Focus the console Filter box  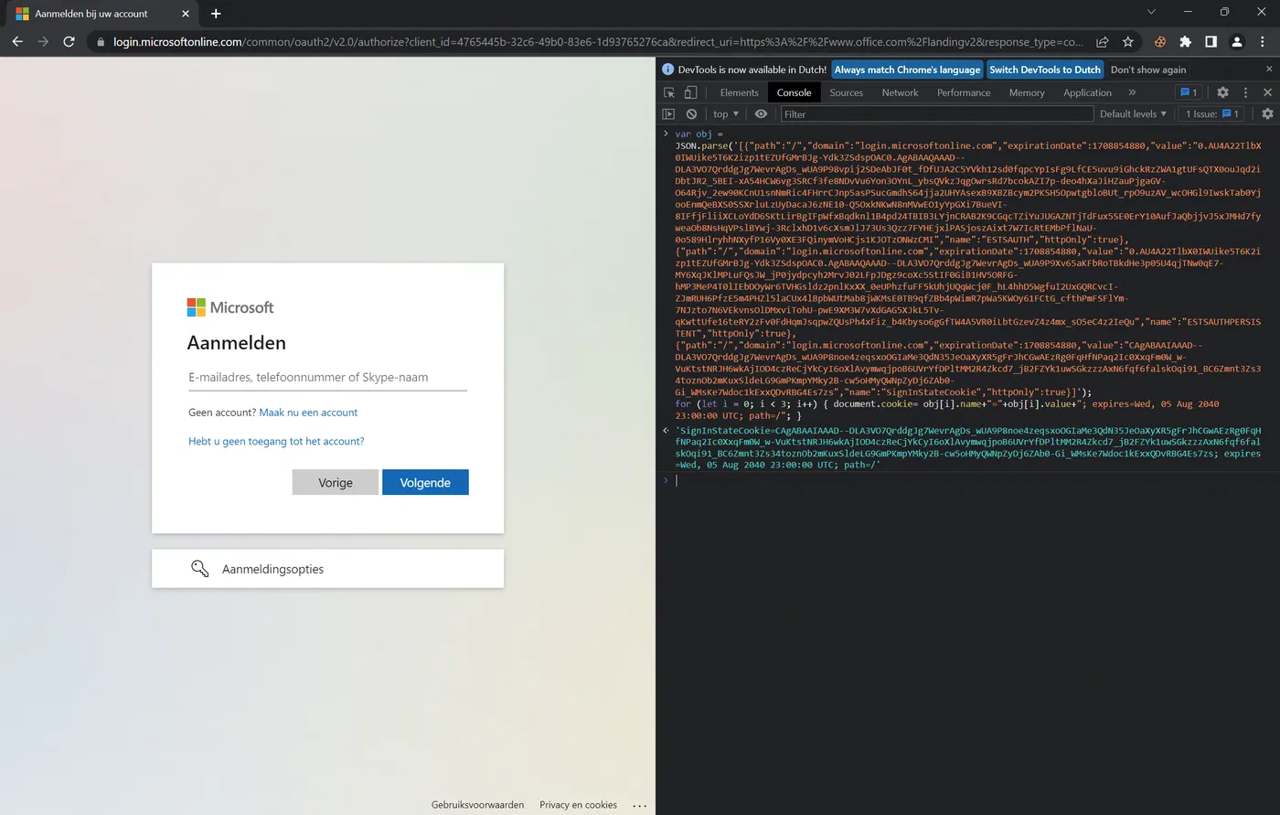936,114
